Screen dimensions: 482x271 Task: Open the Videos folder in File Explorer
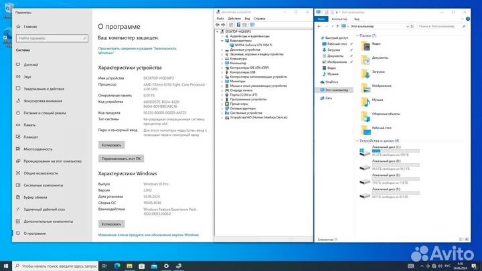(x=371, y=46)
